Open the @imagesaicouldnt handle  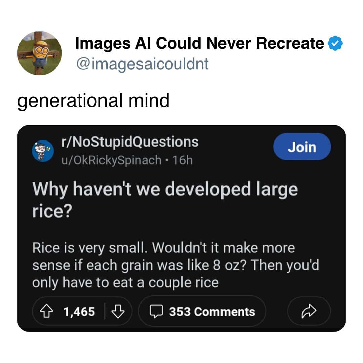[143, 63]
